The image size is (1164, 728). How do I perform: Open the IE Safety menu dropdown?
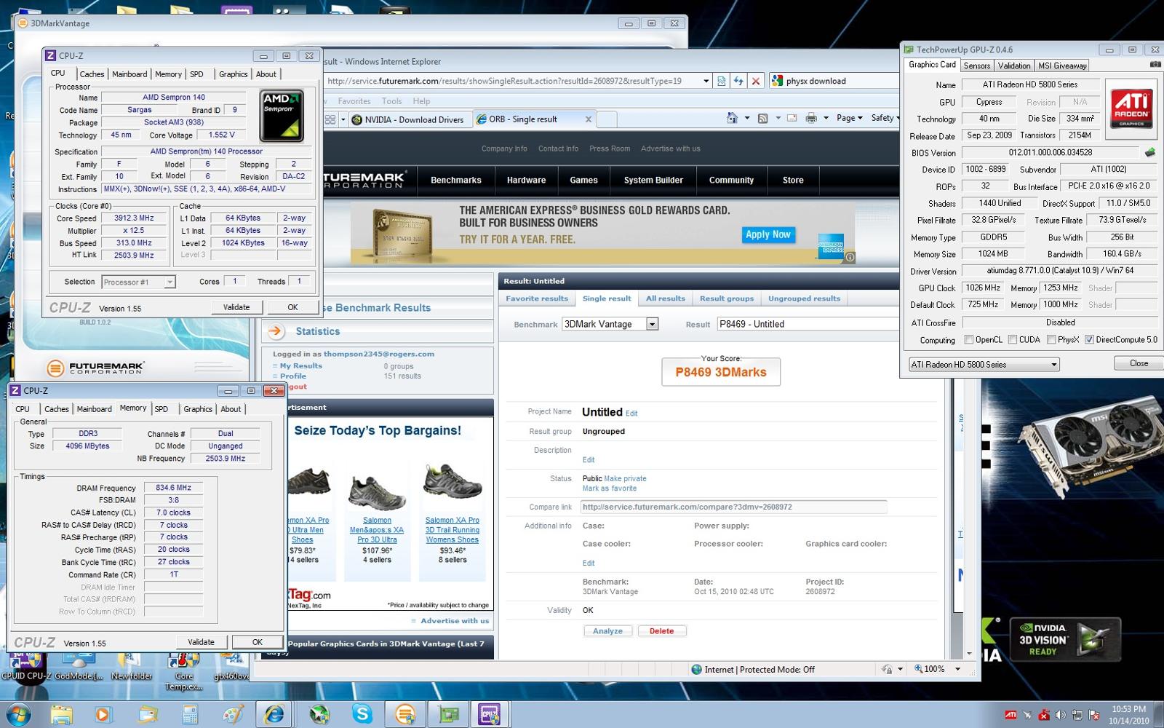pyautogui.click(x=885, y=118)
